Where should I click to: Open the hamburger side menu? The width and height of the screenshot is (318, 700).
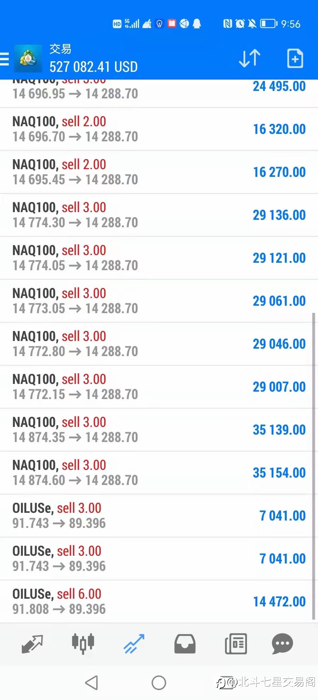click(4, 59)
